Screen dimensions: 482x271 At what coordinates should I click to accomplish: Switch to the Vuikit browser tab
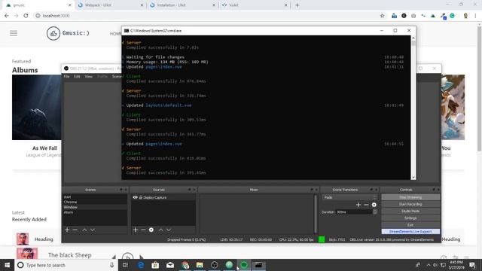(x=255, y=5)
